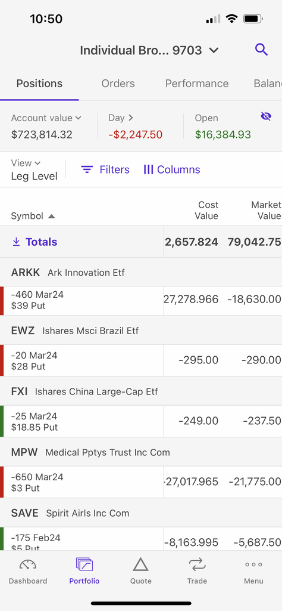Open the Dashboard gauge icon
The image size is (282, 611).
(x=28, y=564)
